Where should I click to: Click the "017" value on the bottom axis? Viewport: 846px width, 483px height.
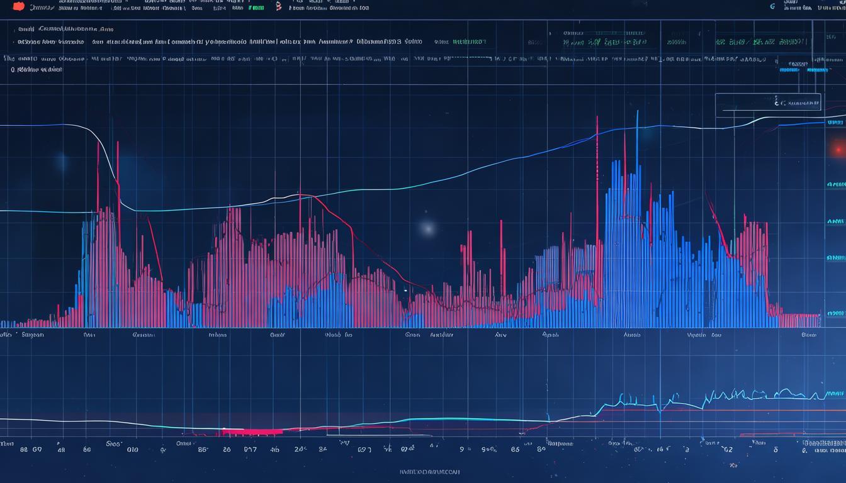250,450
